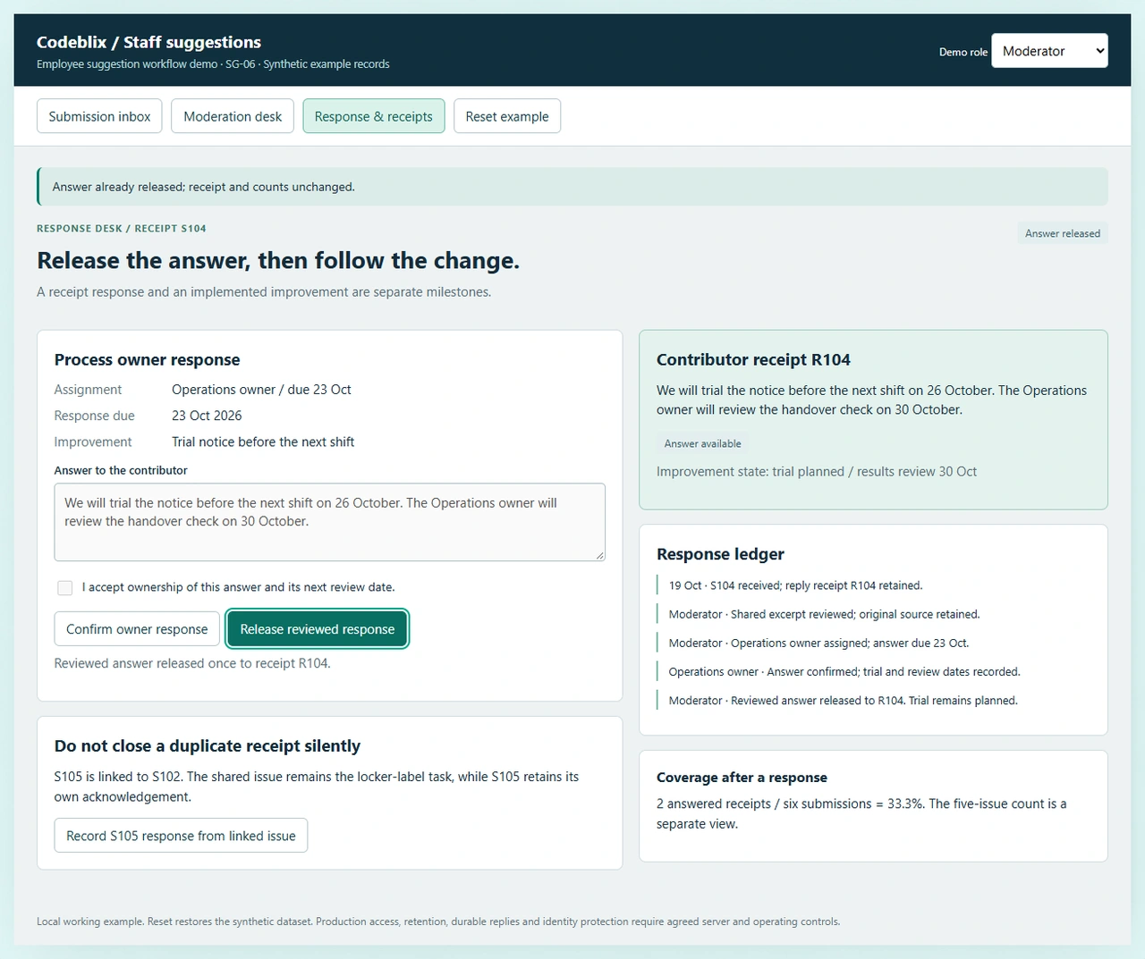Click Release reviewed response button
Image resolution: width=1145 pixels, height=959 pixels.
click(x=318, y=629)
